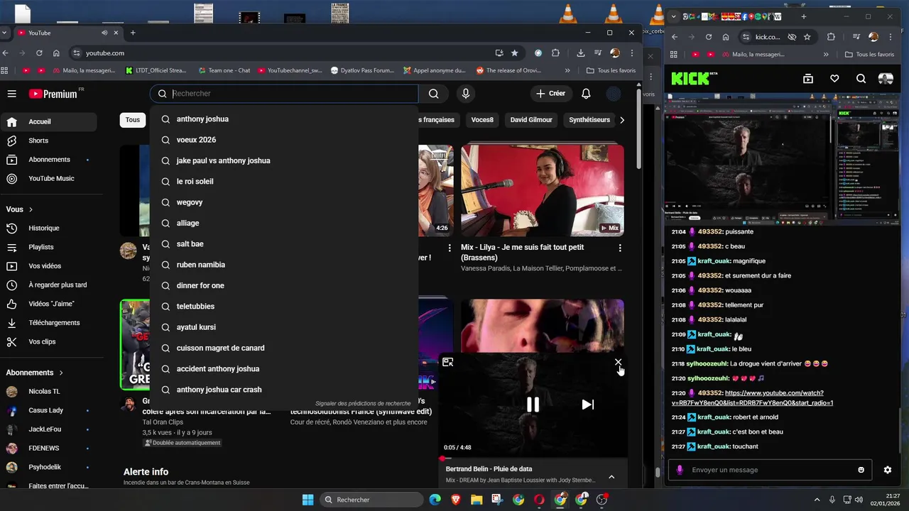Image resolution: width=909 pixels, height=511 pixels.
Task: Open Vidéos "J'aime" list
Action: click(x=48, y=304)
